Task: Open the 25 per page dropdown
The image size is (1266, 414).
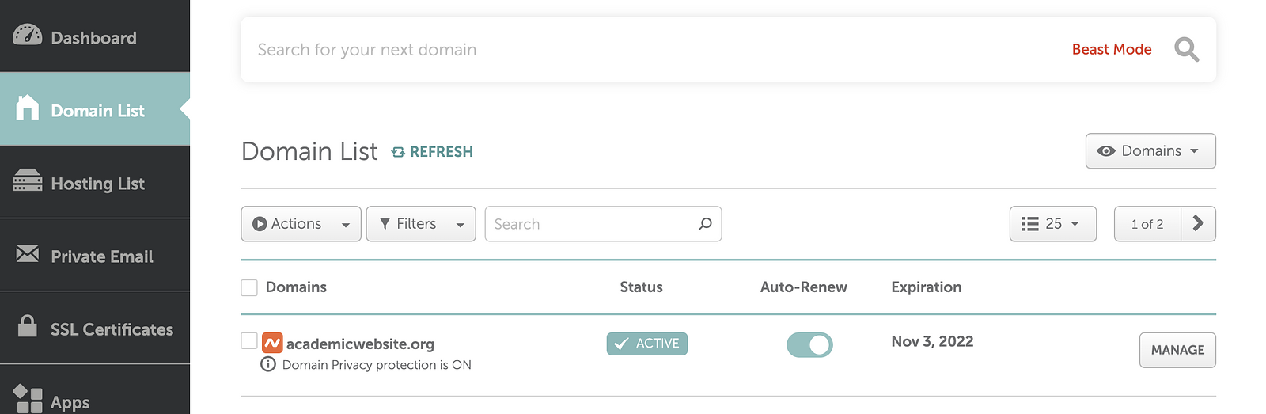Action: [1053, 224]
